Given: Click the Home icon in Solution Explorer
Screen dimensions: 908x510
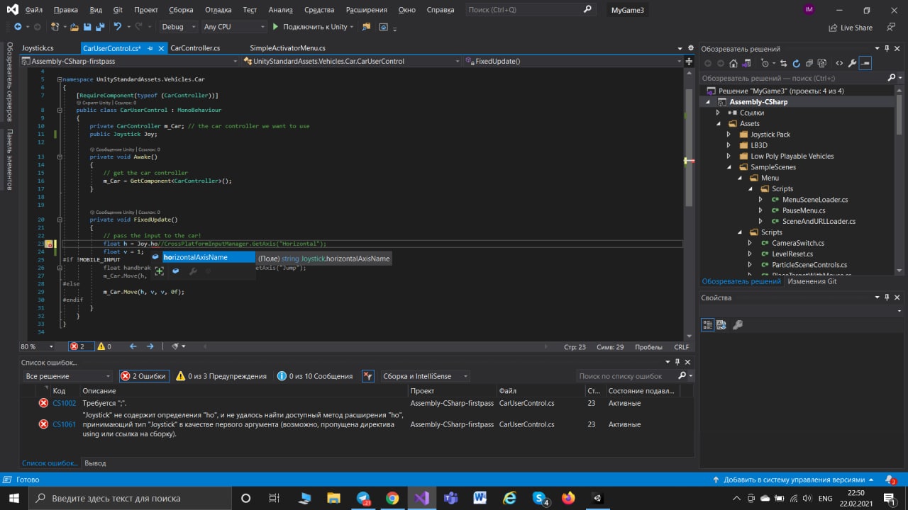Looking at the screenshot, I should tap(735, 63).
